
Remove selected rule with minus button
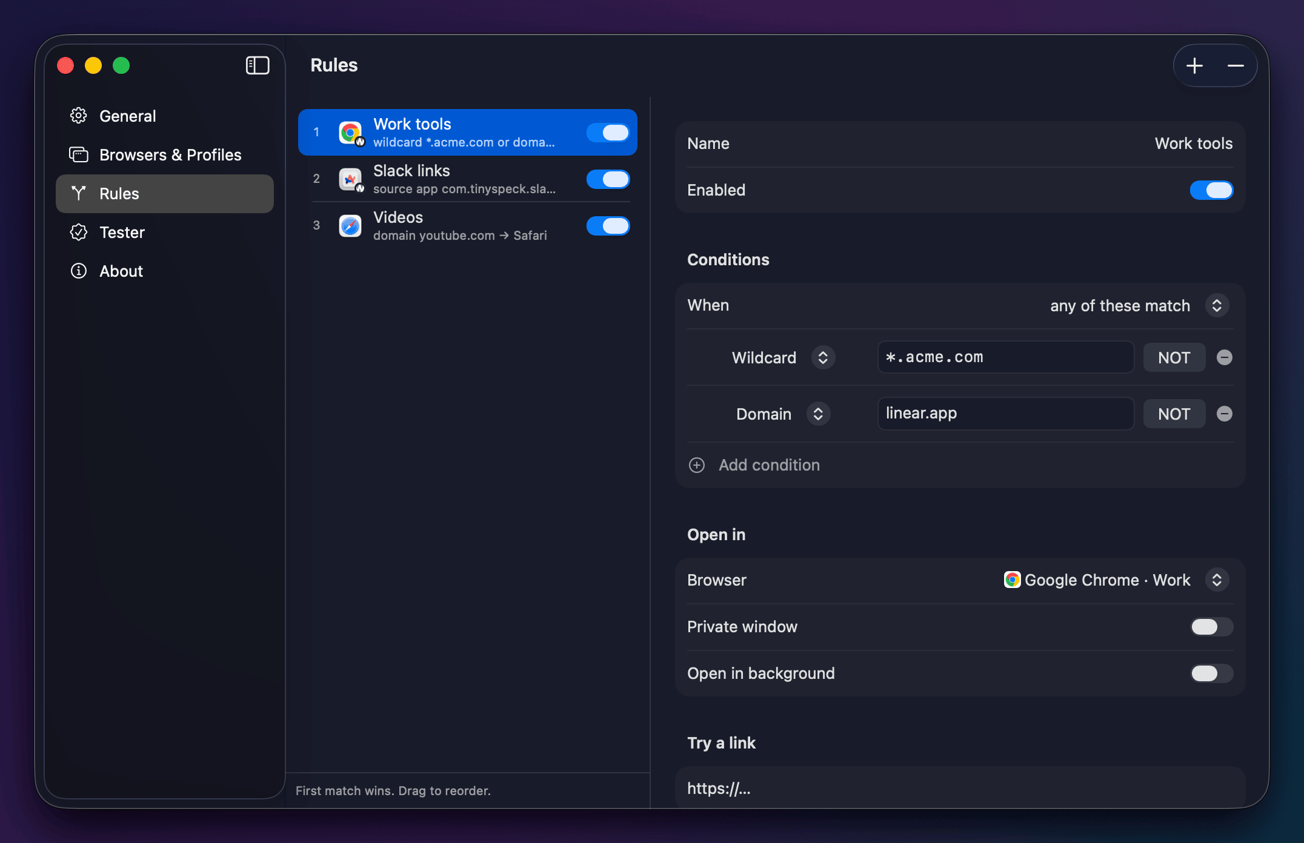coord(1236,65)
